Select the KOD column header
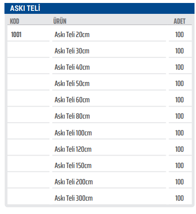 [x=14, y=21]
